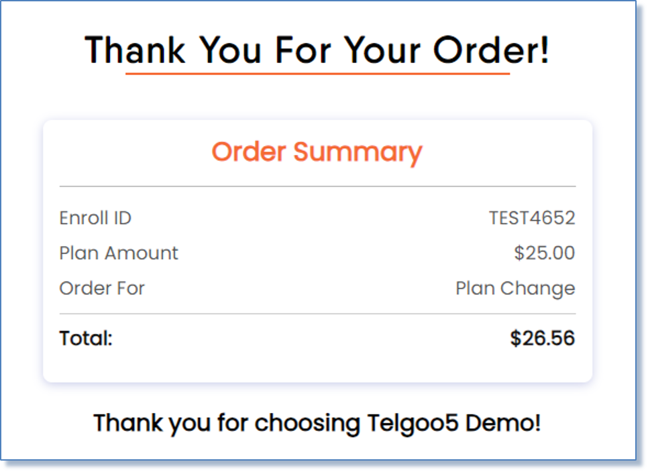This screenshot has height=472, width=648.
Task: Click the Telgoo5 word in the footer message
Action: (413, 424)
